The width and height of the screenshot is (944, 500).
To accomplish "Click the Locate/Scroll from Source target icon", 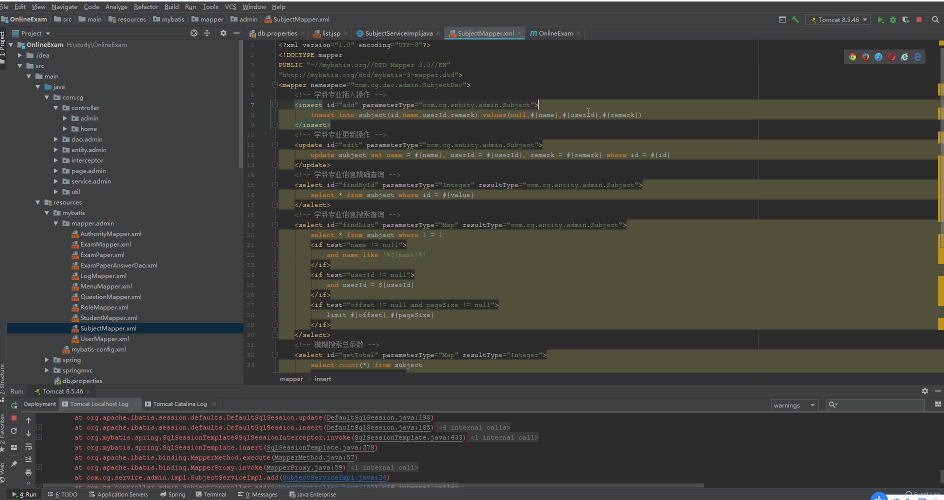I will point(194,33).
